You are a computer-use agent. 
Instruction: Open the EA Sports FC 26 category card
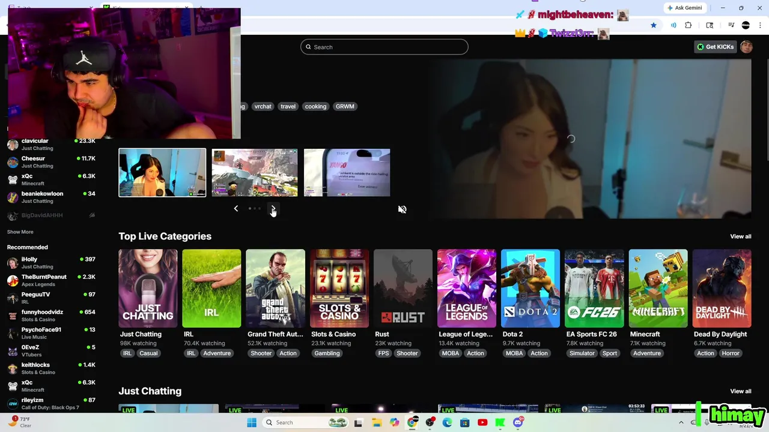[594, 288]
